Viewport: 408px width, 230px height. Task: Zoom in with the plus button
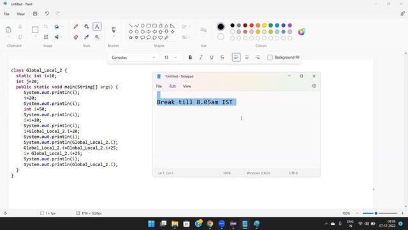click(402, 213)
